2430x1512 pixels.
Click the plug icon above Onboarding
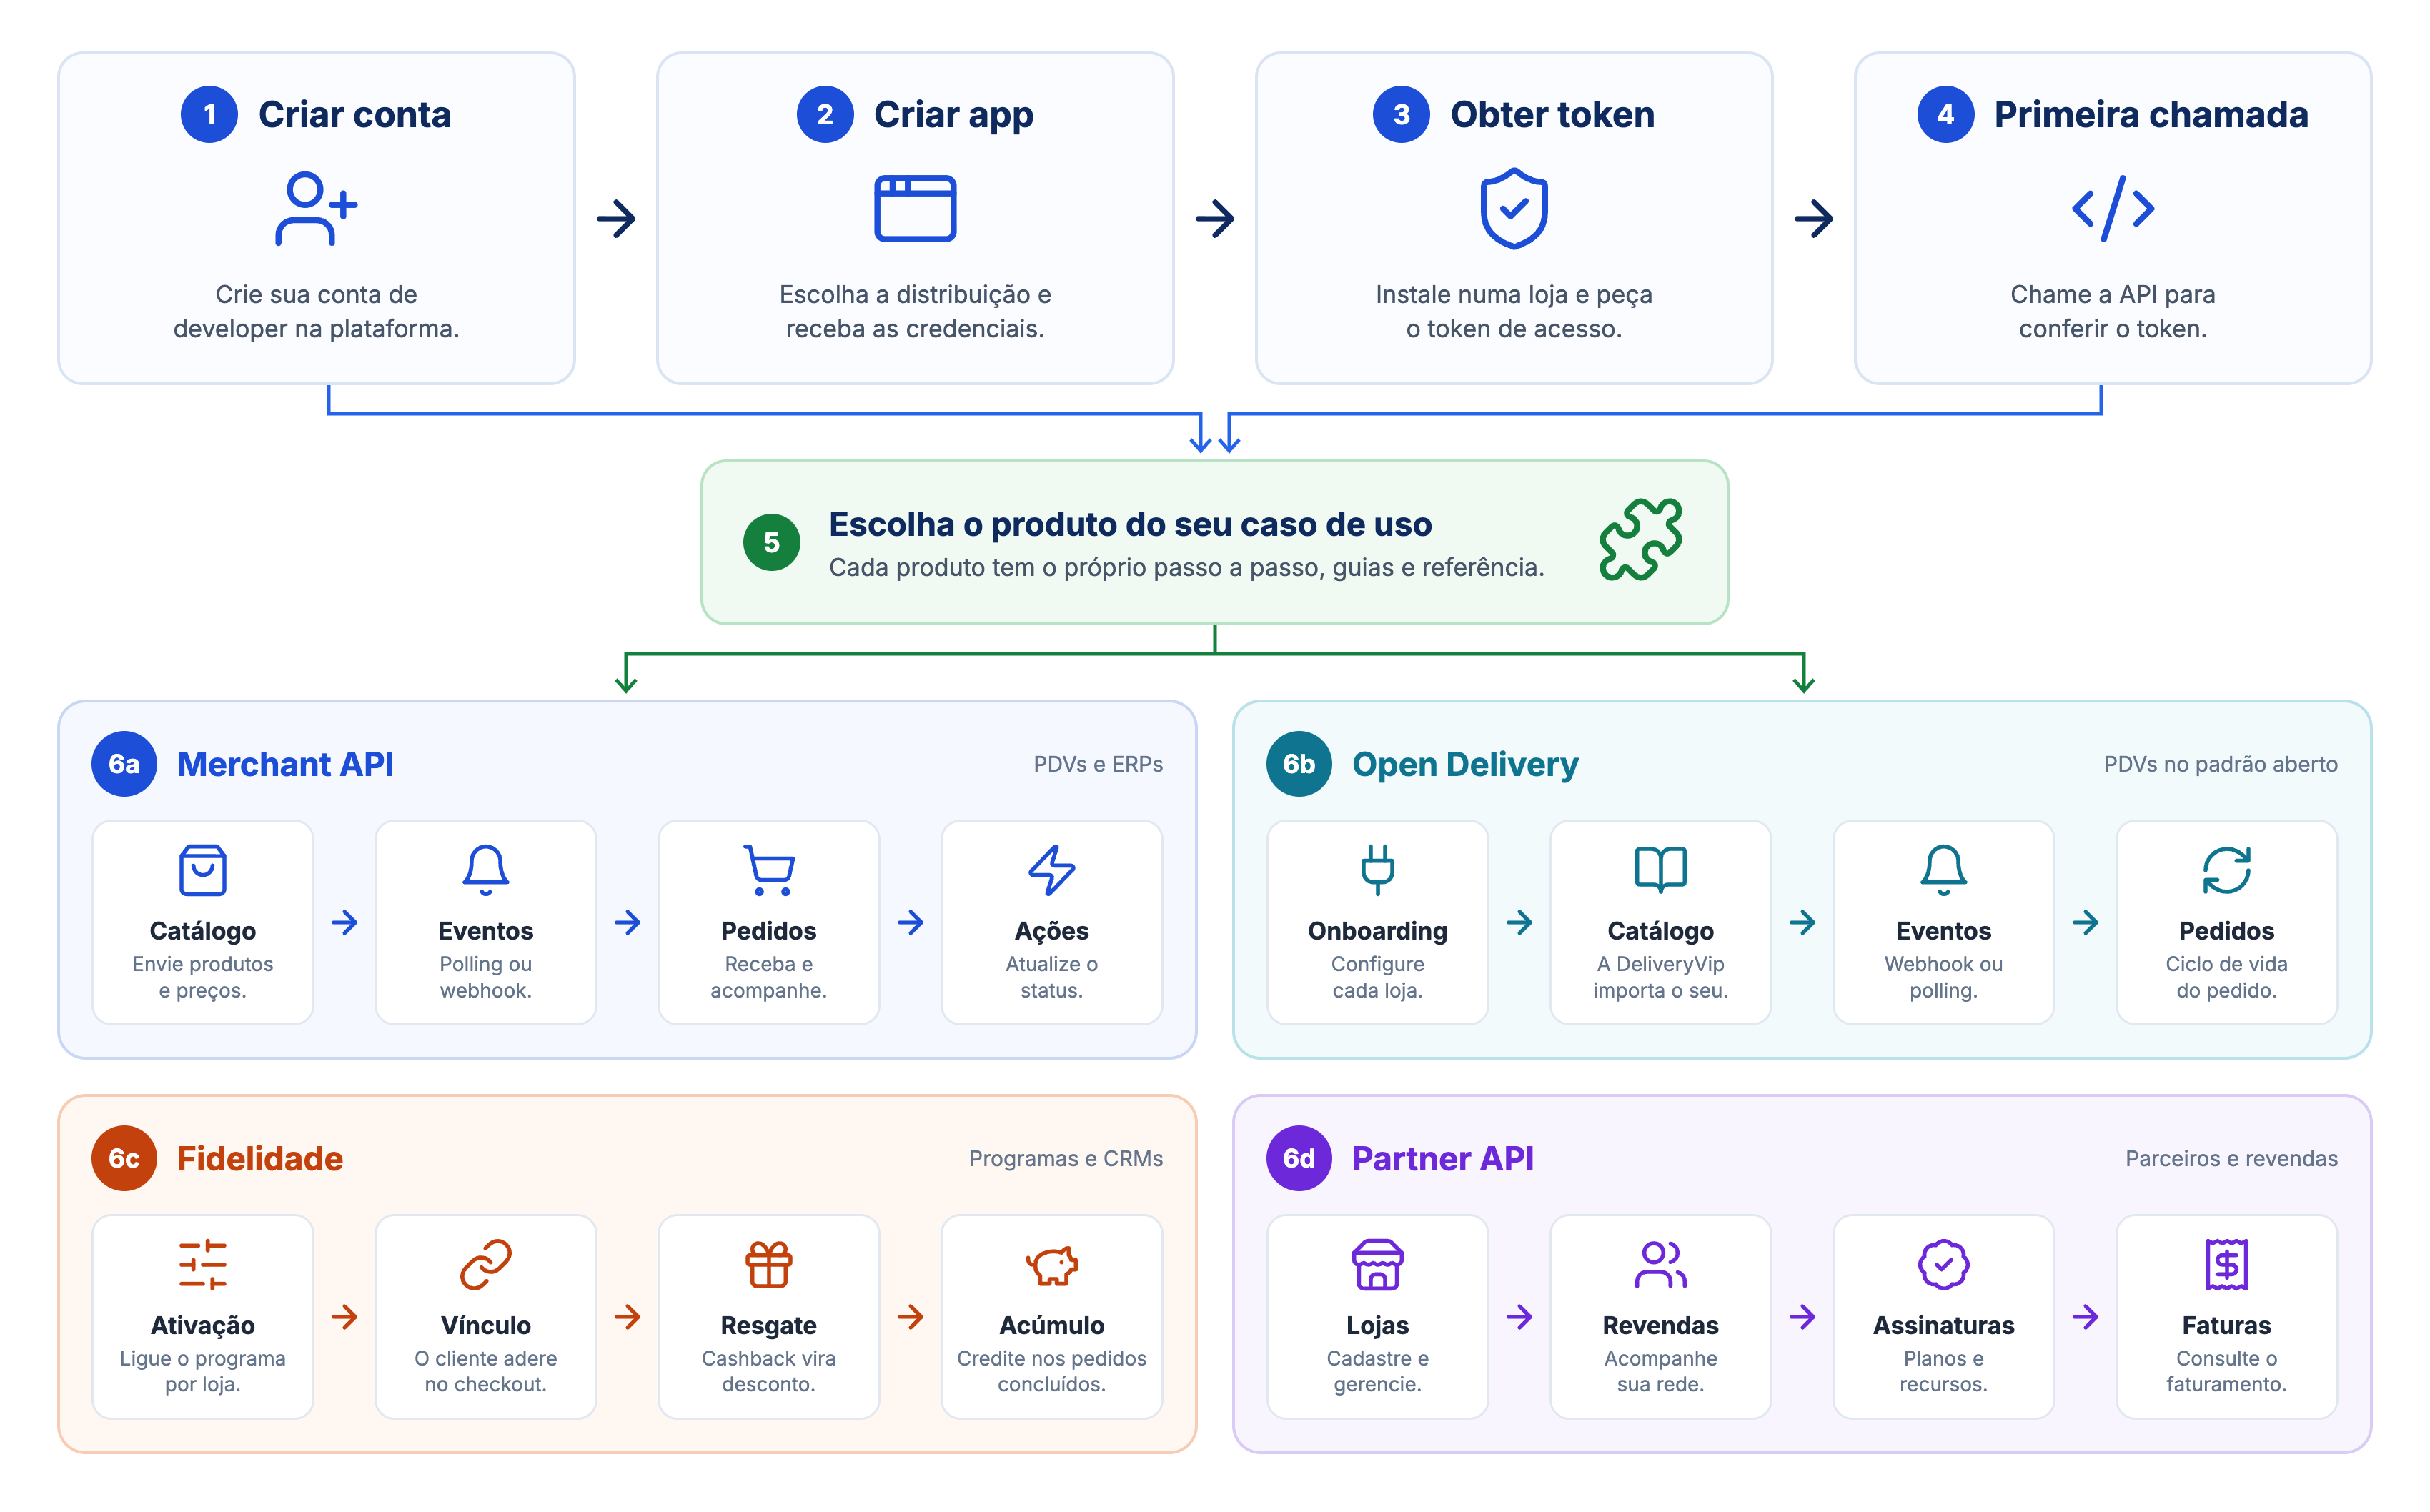[x=1377, y=870]
